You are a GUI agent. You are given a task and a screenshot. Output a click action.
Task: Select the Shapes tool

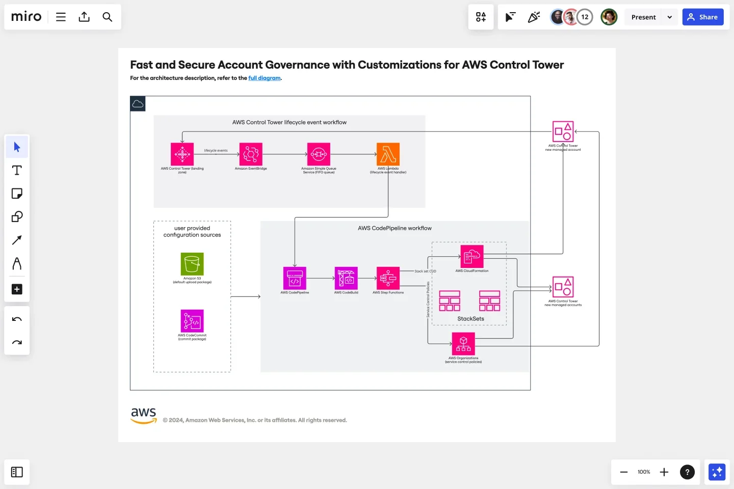click(17, 216)
